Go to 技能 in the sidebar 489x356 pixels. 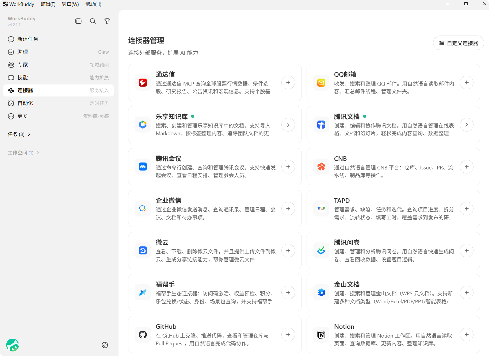(58, 78)
